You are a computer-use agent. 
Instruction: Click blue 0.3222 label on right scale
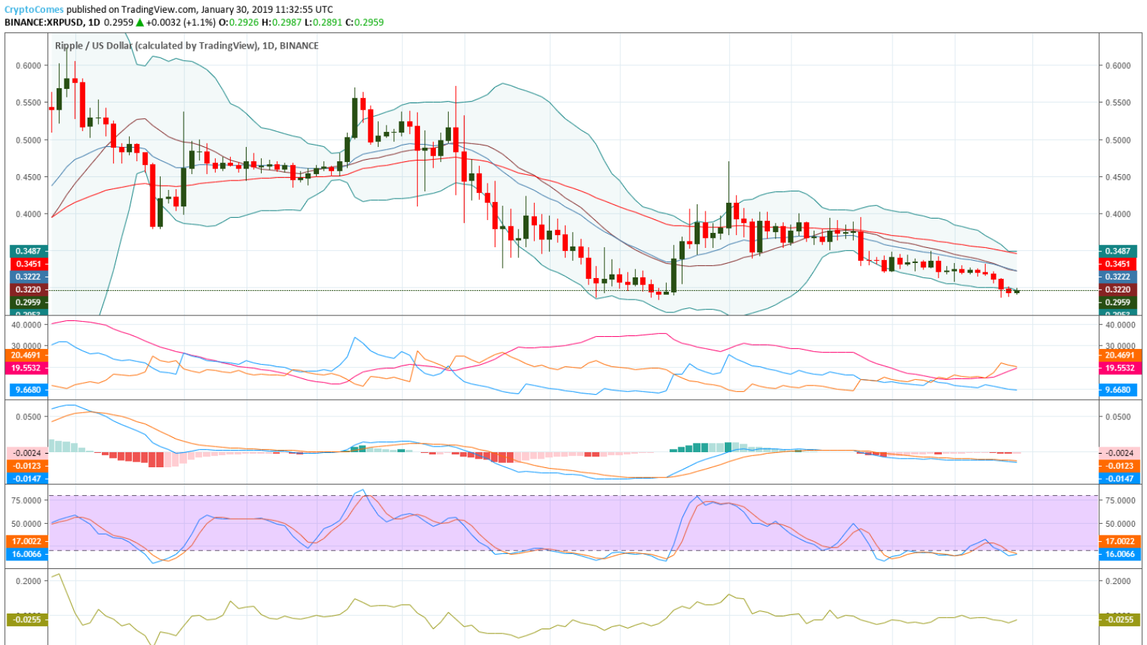coord(1118,277)
